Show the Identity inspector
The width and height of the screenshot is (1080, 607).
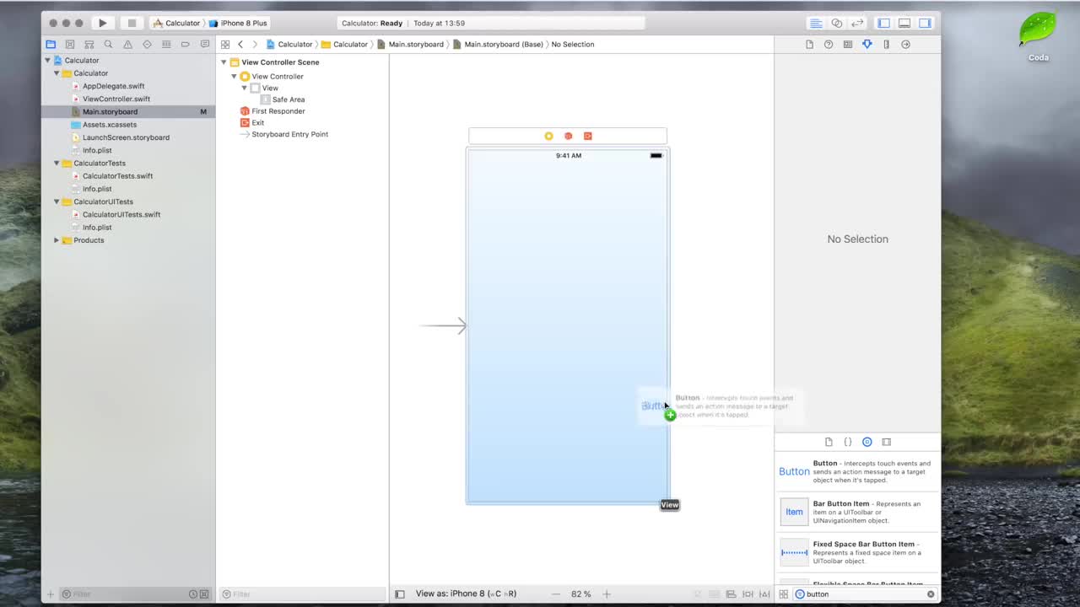click(848, 44)
